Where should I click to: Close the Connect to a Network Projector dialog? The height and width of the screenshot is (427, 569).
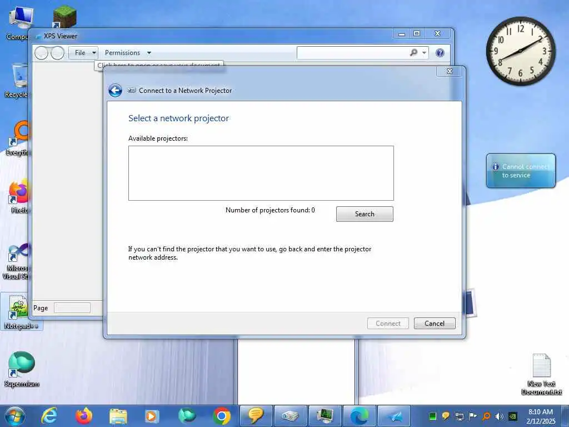(x=449, y=71)
